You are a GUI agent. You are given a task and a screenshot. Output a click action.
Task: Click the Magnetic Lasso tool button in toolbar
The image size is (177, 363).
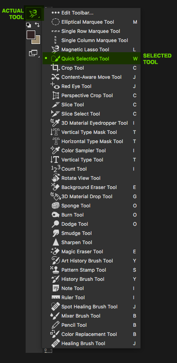(x=33, y=13)
